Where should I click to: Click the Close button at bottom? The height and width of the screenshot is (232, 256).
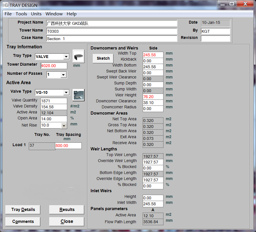tap(67, 221)
